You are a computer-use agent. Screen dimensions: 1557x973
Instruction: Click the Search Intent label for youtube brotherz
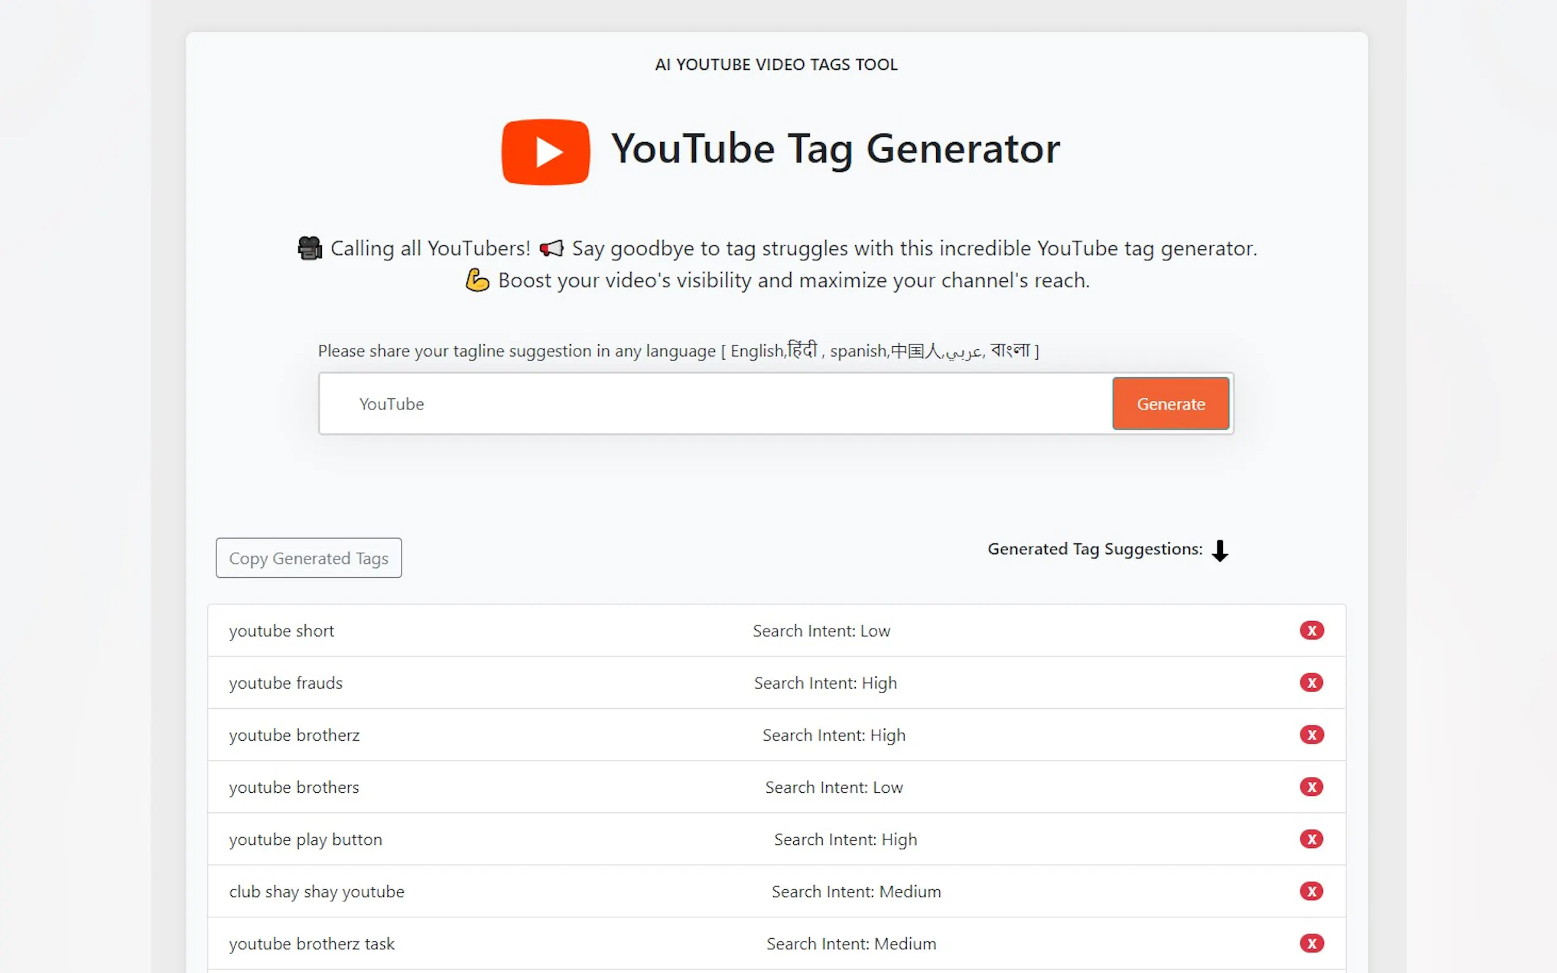tap(834, 734)
